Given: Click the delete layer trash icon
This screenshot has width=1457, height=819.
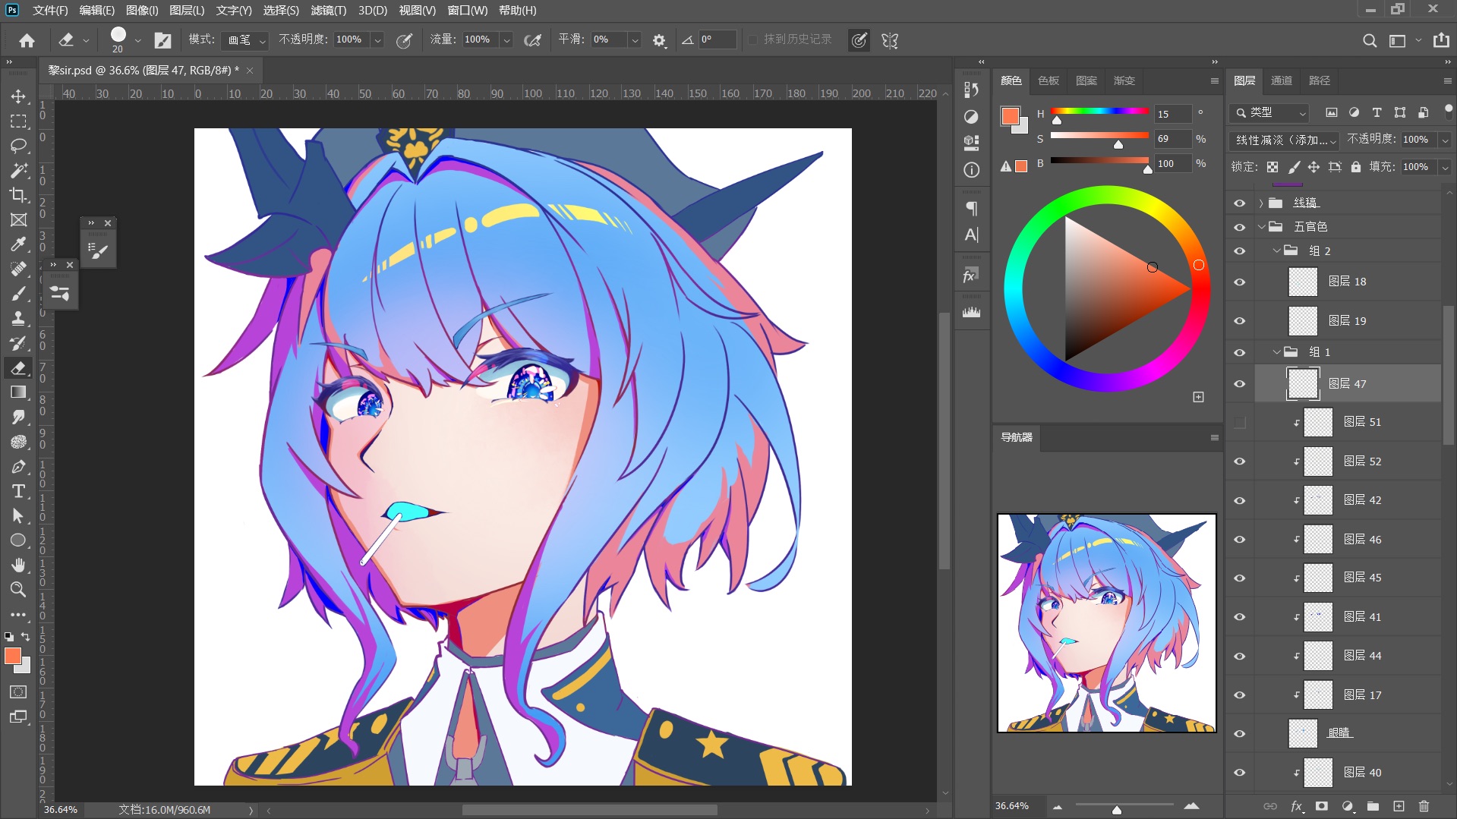Looking at the screenshot, I should (x=1424, y=806).
